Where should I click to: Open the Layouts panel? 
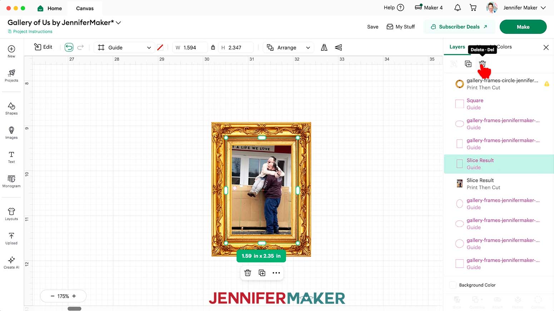click(11, 214)
